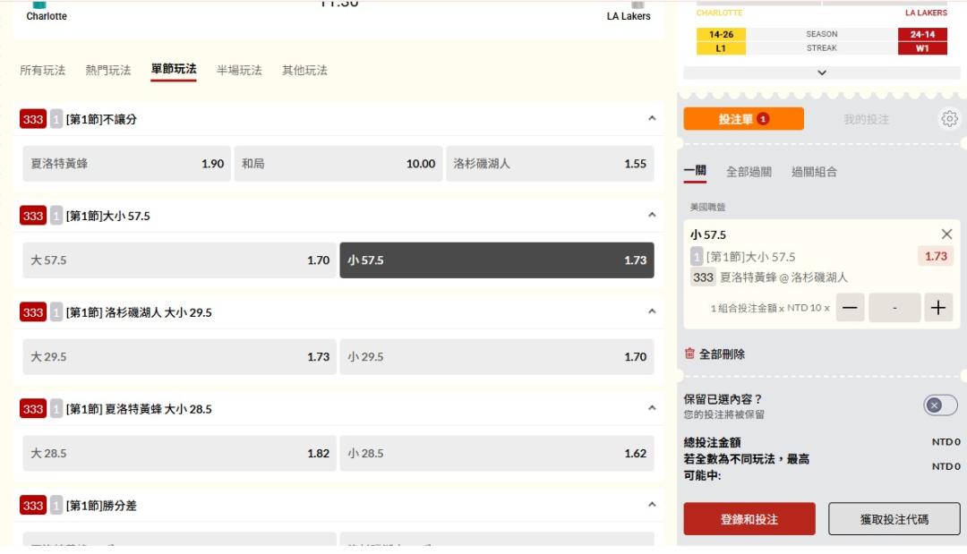Switch to the 熱門玩法 tab

click(x=108, y=70)
